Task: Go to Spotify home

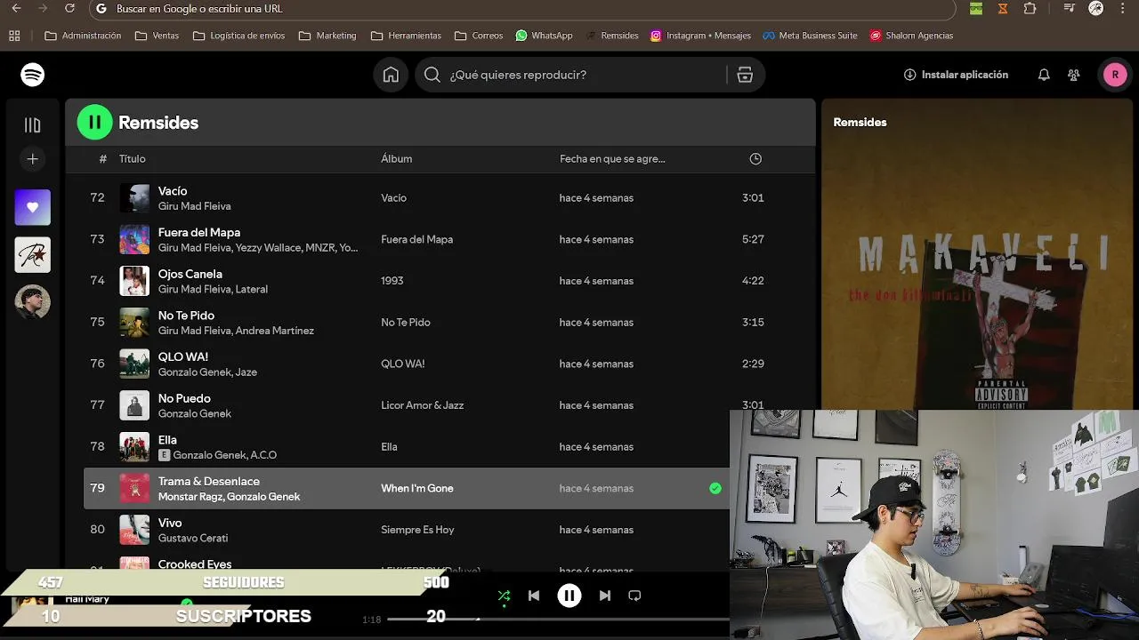Action: tap(391, 75)
